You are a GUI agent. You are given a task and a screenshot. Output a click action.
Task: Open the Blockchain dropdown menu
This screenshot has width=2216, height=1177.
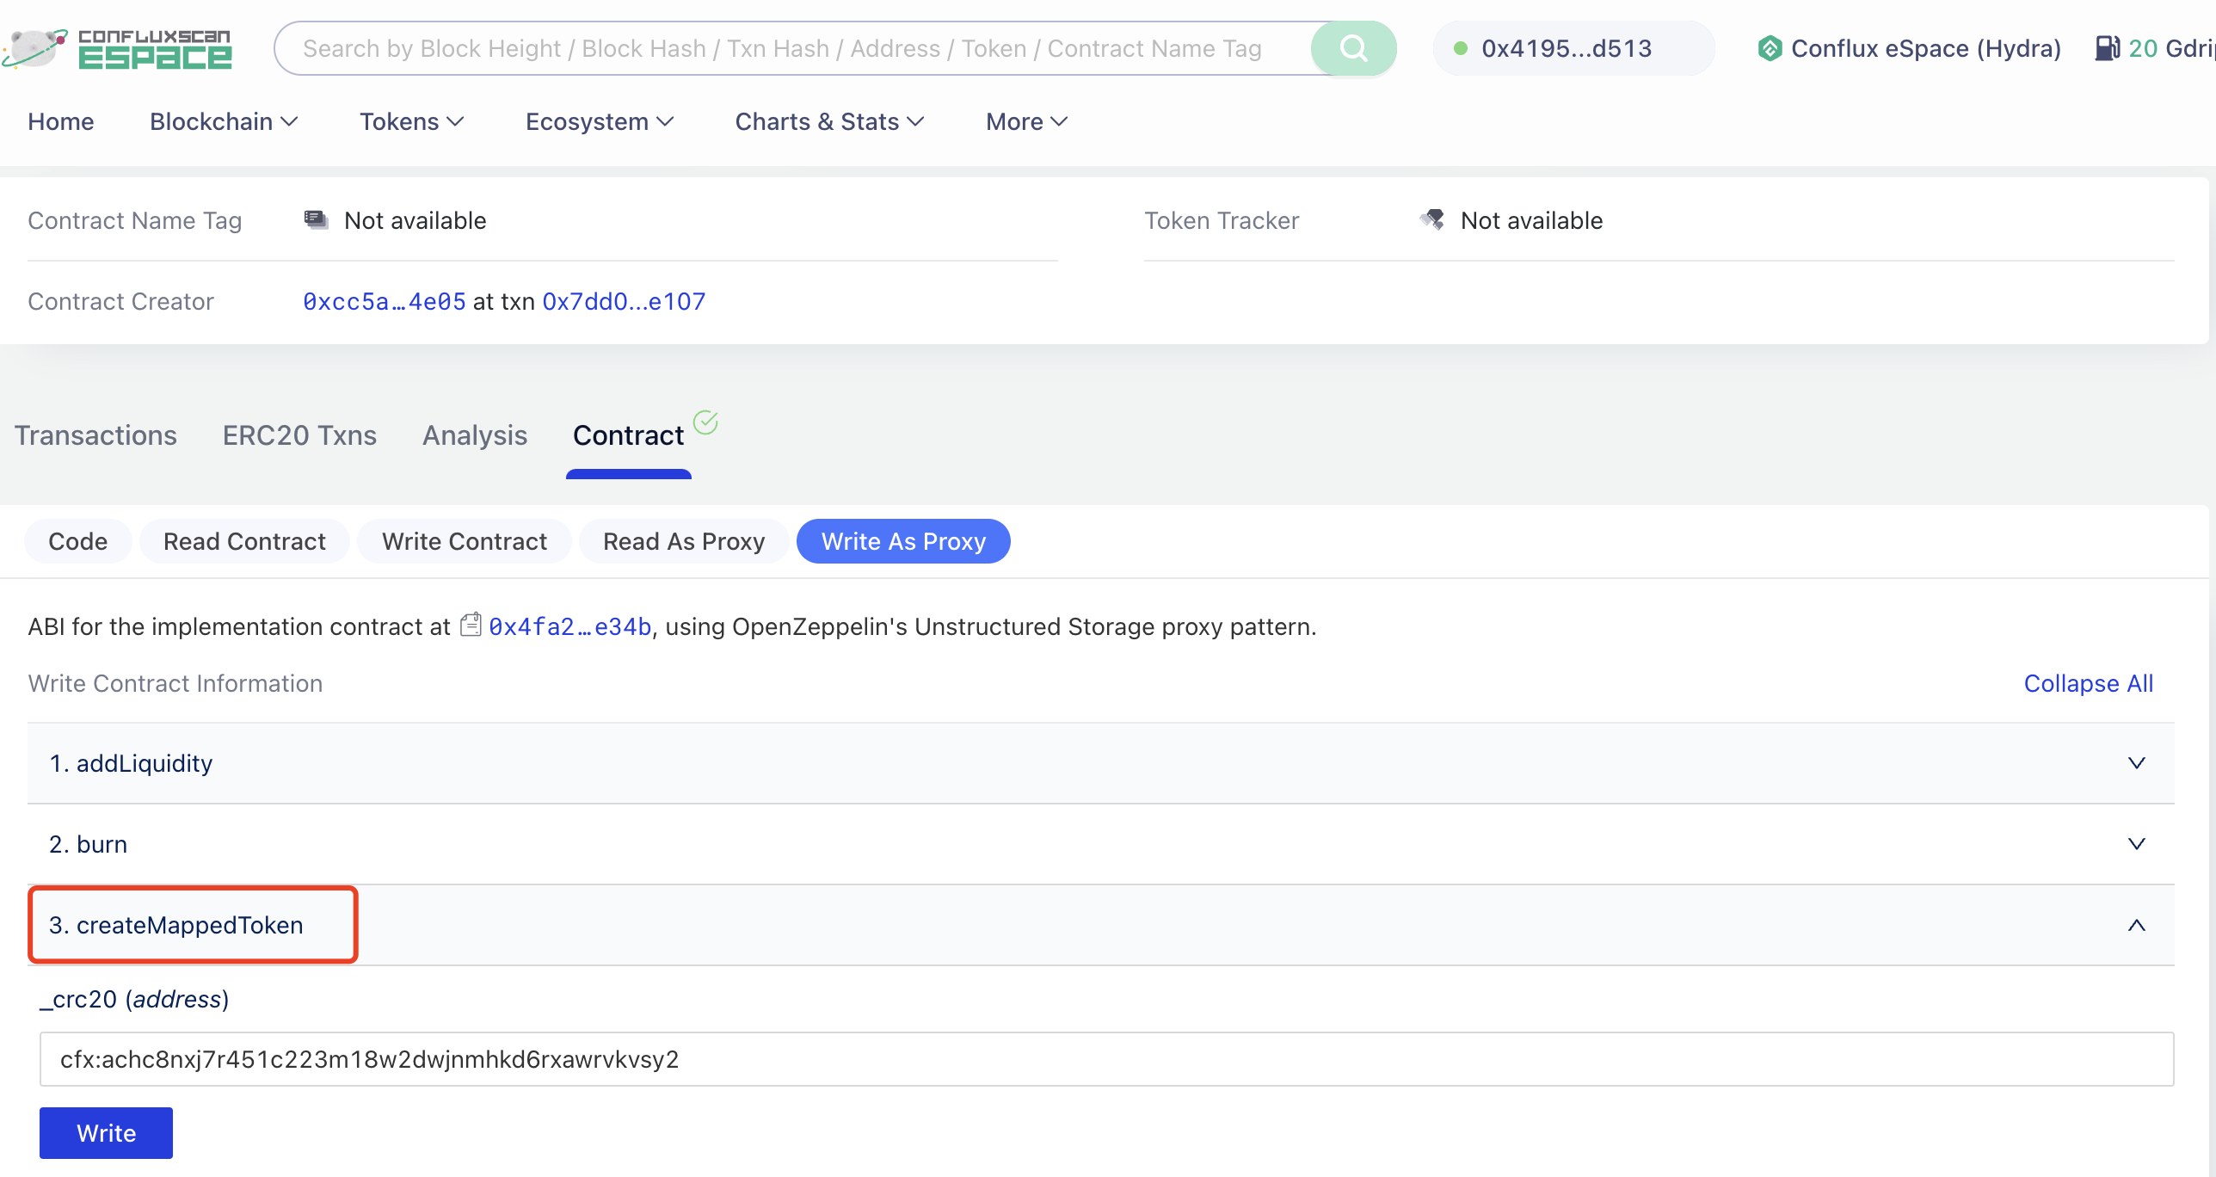click(x=223, y=121)
